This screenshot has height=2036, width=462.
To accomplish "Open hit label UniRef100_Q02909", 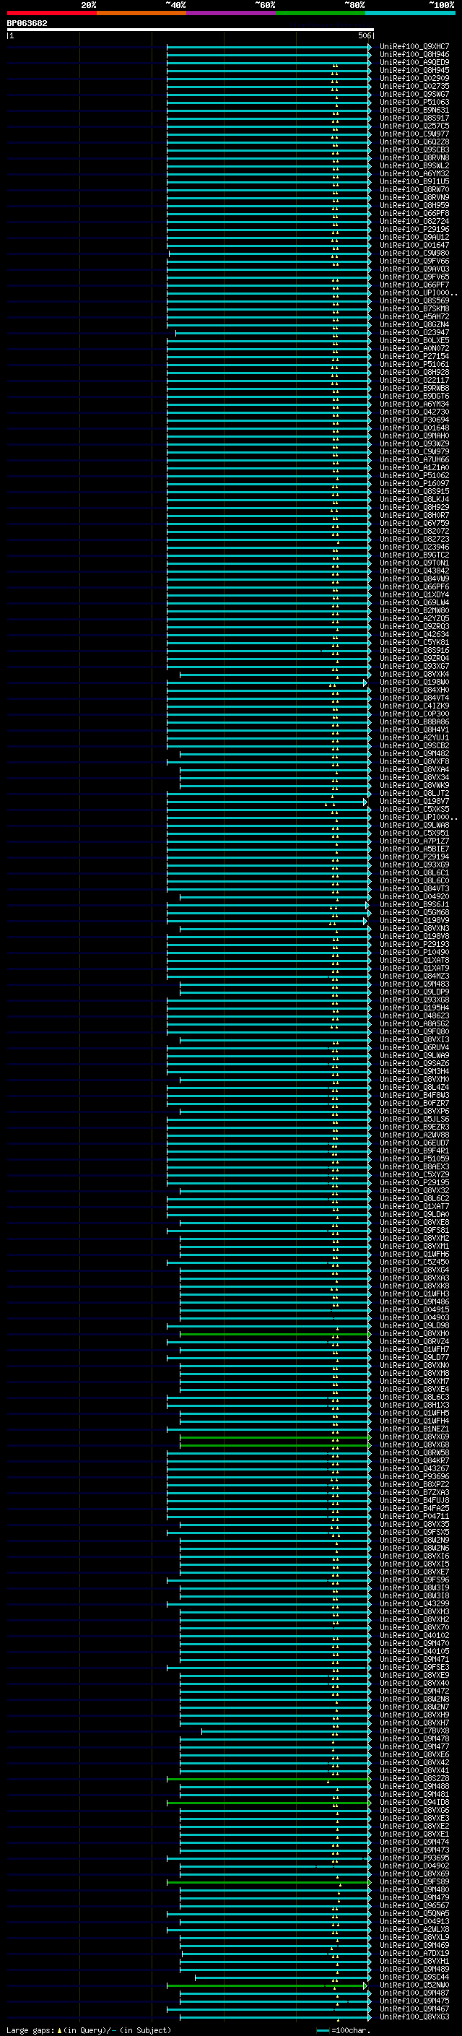I will (414, 78).
